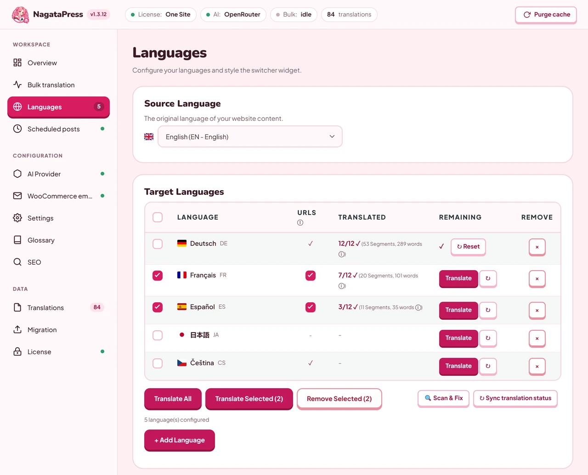The width and height of the screenshot is (588, 475).
Task: Click the Add Language button
Action: point(180,440)
